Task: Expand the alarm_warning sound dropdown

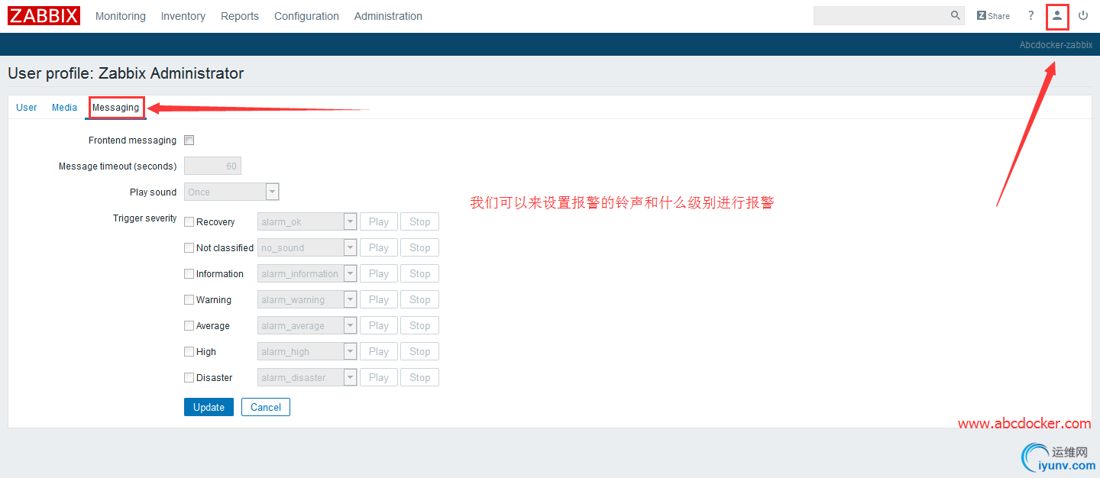Action: (x=350, y=299)
